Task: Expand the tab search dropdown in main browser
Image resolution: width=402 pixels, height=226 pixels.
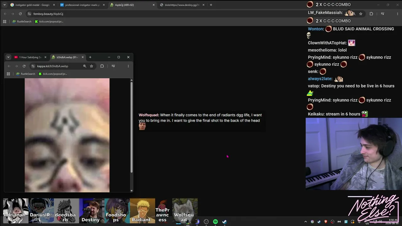Action: [4, 5]
